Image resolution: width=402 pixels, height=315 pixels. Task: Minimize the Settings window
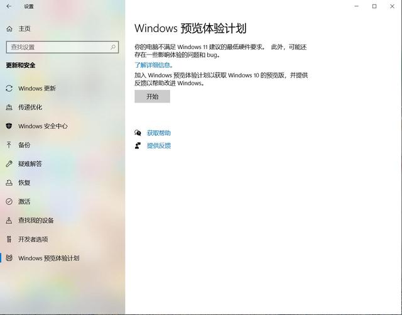[x=356, y=6]
